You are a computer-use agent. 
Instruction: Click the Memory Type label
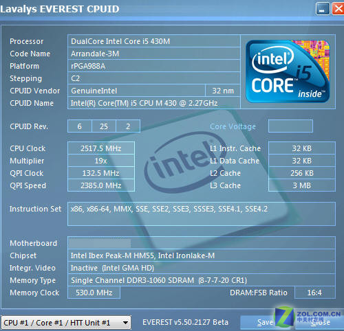pyautogui.click(x=32, y=280)
